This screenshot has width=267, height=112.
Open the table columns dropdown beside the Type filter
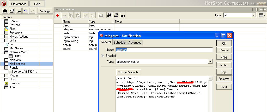[x=262, y=15]
